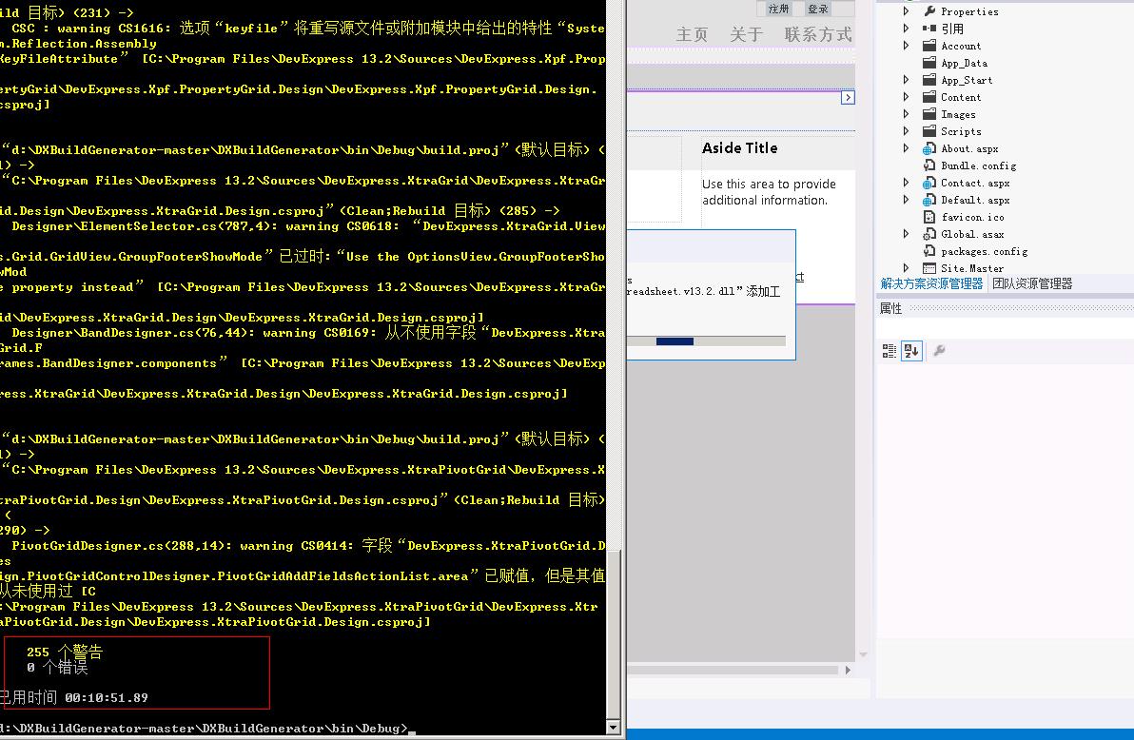Click the Bundle.config file icon
The width and height of the screenshot is (1134, 740).
tap(929, 166)
